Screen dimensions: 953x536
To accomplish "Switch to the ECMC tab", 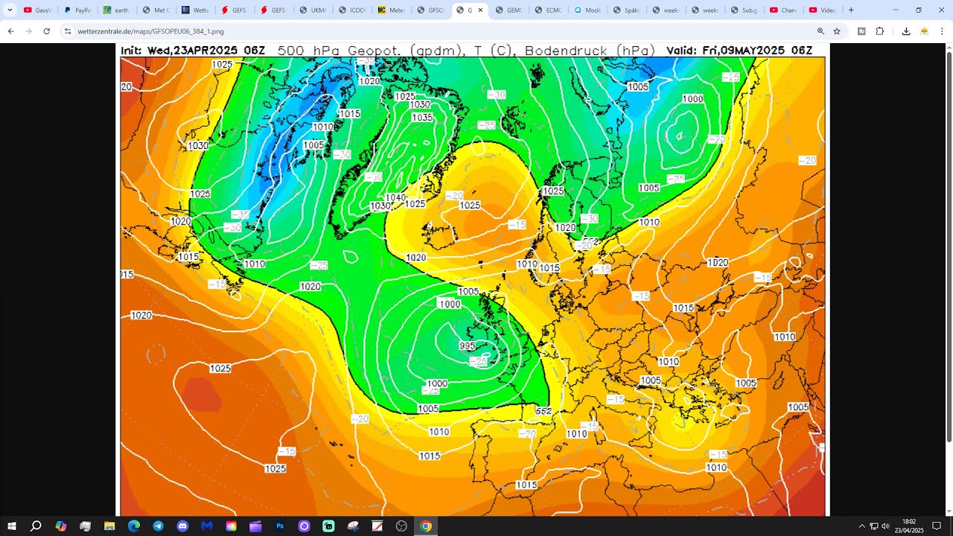I will [x=549, y=10].
